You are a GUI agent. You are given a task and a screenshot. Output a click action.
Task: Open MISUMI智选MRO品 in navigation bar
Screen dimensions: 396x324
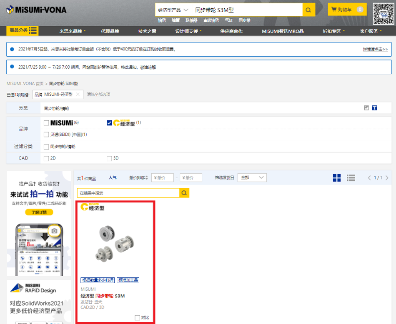[x=283, y=31]
